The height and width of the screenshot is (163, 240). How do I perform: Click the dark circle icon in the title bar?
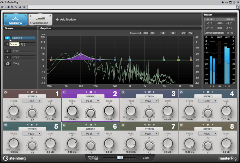[223, 2]
